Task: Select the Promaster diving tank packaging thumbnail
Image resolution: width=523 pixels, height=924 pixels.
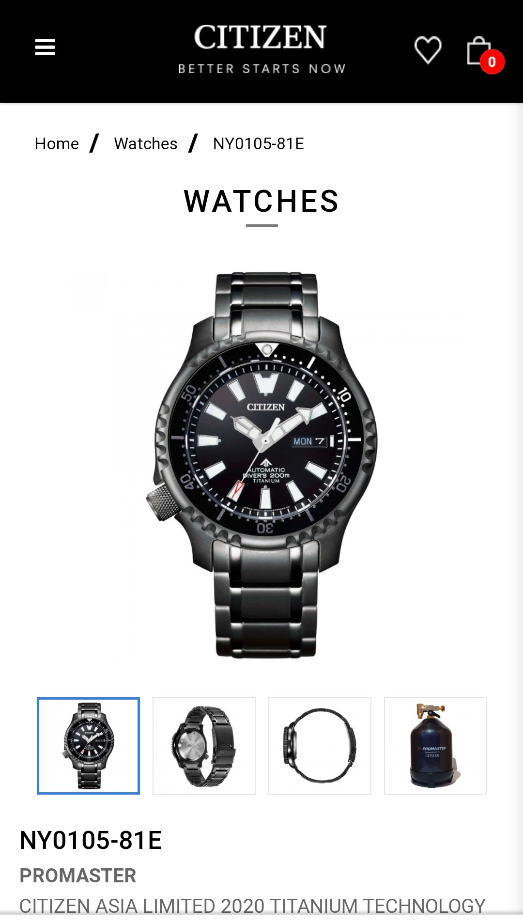Action: pos(435,746)
